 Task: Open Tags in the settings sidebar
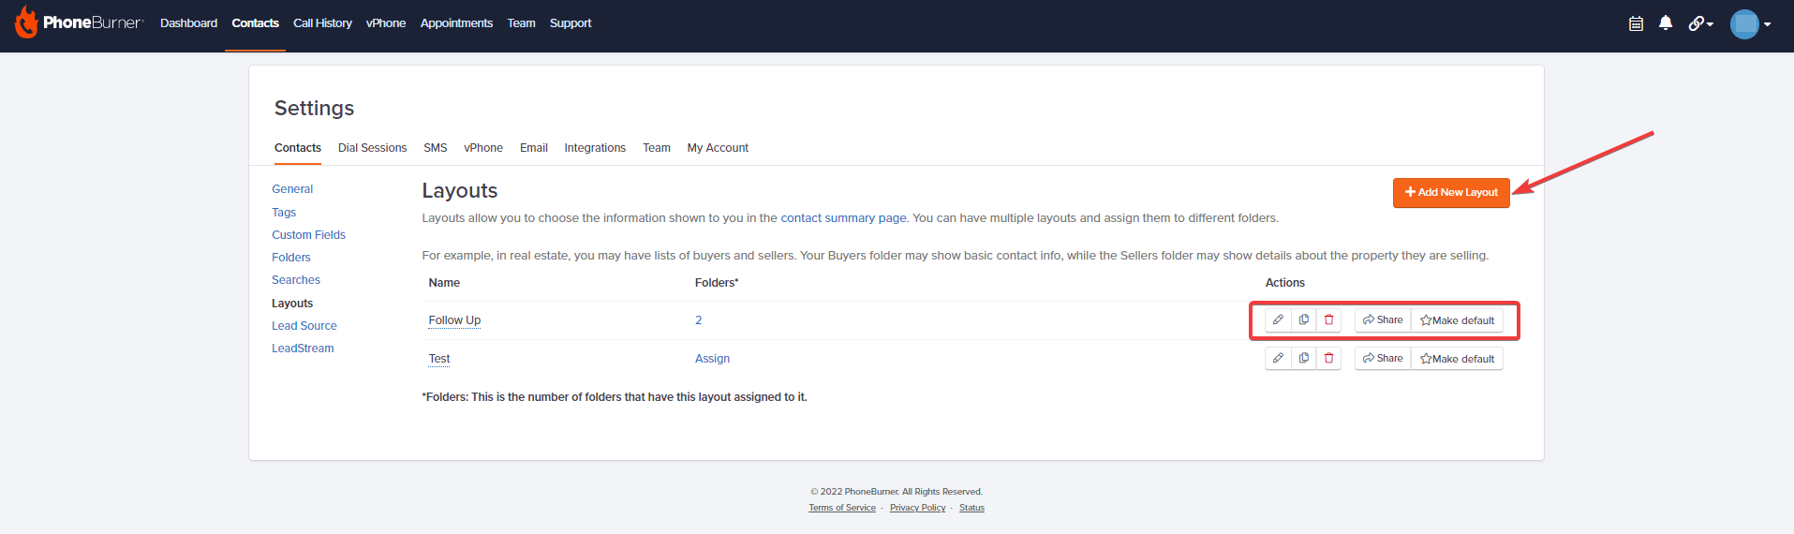tap(284, 213)
